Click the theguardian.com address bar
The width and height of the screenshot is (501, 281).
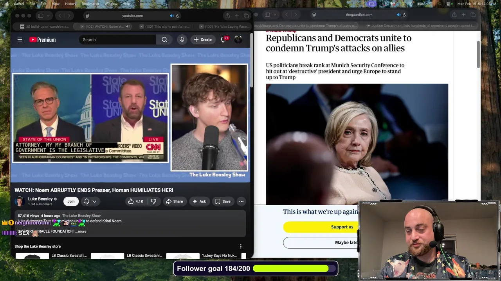coord(359,15)
